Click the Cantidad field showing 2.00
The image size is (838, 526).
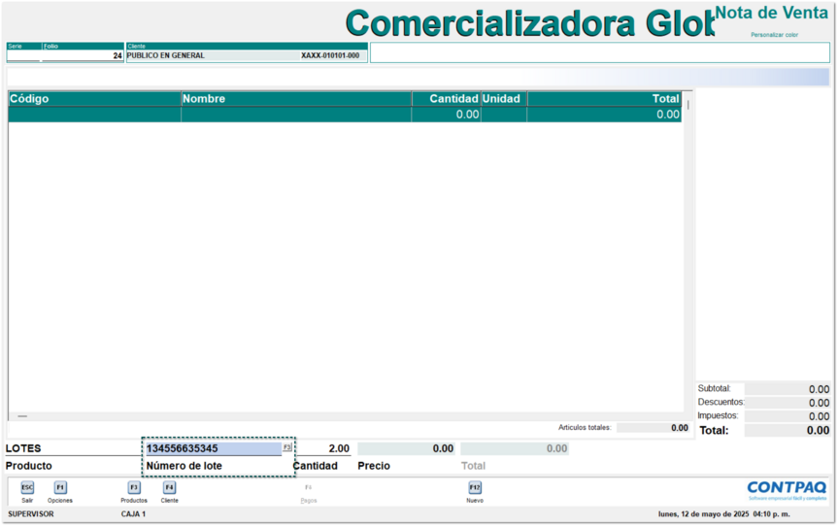(324, 448)
